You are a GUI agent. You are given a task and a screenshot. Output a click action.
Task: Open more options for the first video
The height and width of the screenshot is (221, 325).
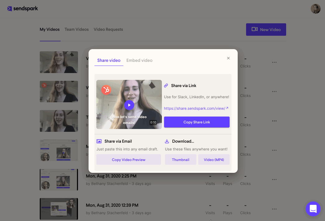coord(274,62)
